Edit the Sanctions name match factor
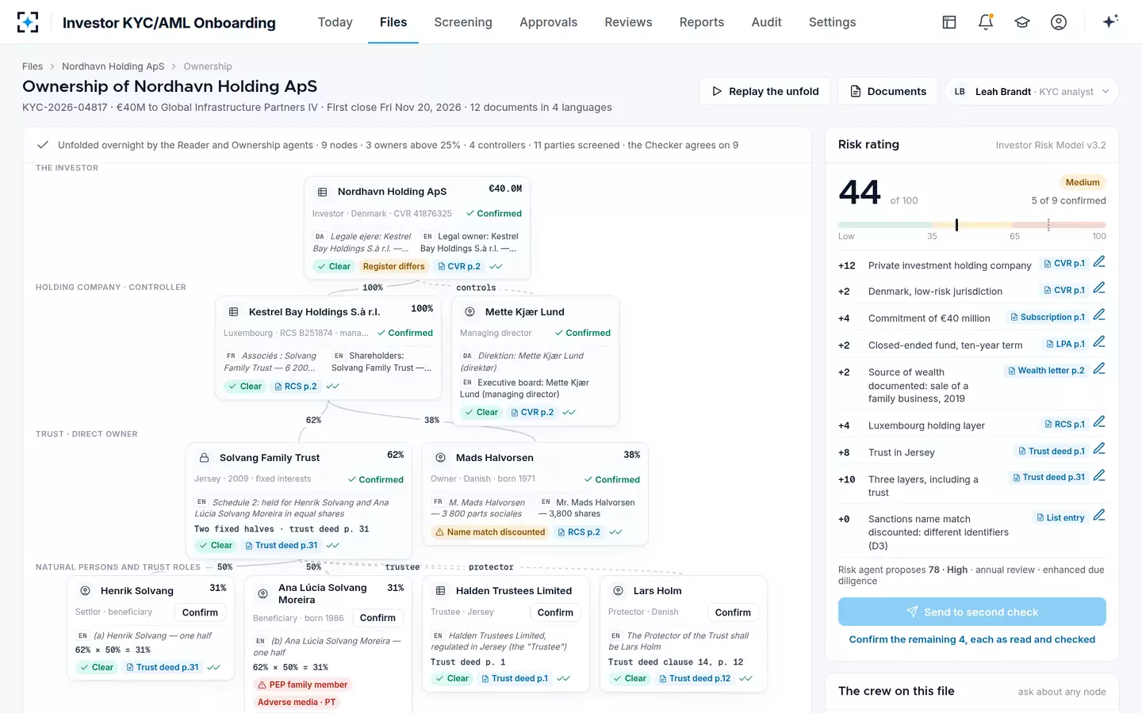The height and width of the screenshot is (713, 1142). (1099, 516)
